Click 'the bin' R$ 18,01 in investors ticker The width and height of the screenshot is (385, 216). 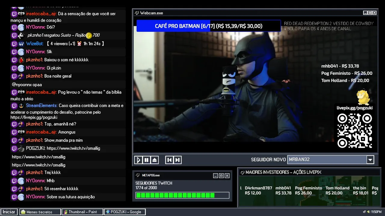361,190
